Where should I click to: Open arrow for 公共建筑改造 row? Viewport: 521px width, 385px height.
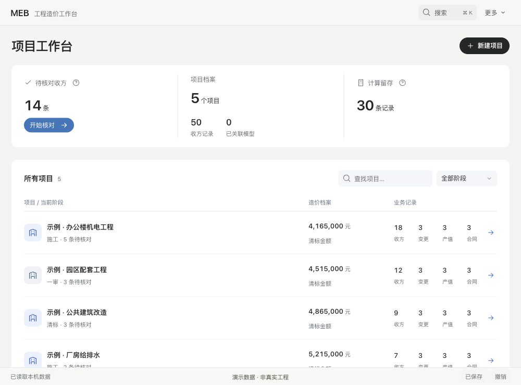click(x=491, y=318)
